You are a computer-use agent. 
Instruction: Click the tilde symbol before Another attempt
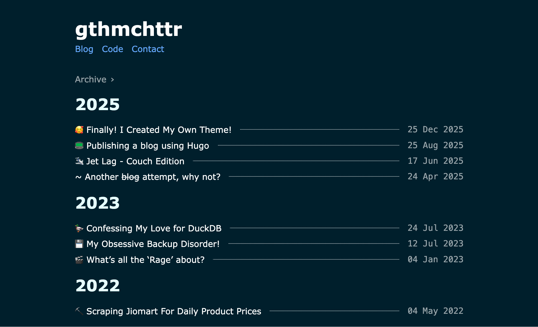[78, 177]
